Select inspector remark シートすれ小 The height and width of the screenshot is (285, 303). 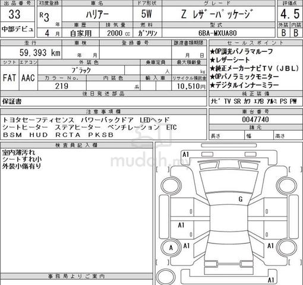[x=22, y=159]
